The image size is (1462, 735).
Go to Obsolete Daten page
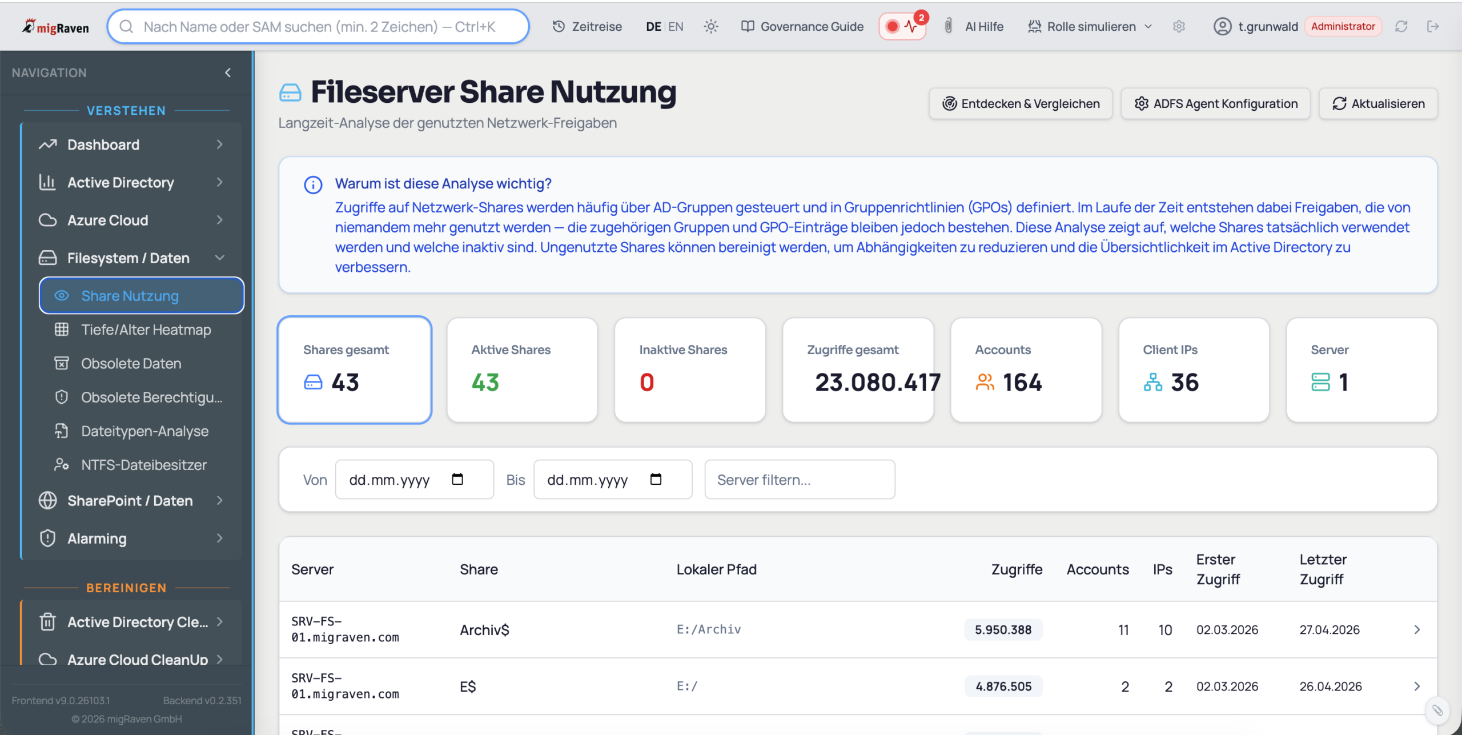click(131, 363)
